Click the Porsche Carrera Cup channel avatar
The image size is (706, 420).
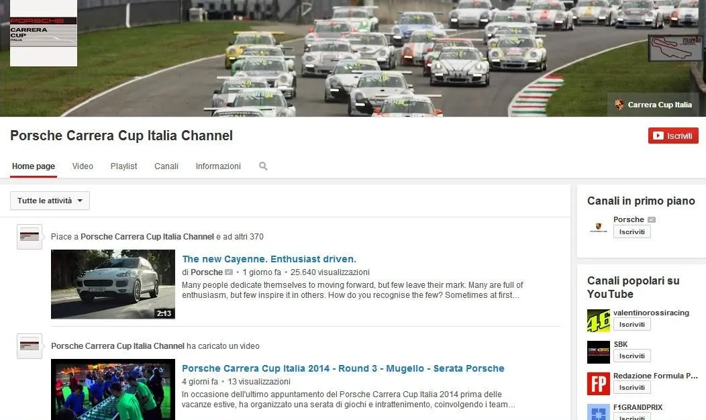click(44, 34)
